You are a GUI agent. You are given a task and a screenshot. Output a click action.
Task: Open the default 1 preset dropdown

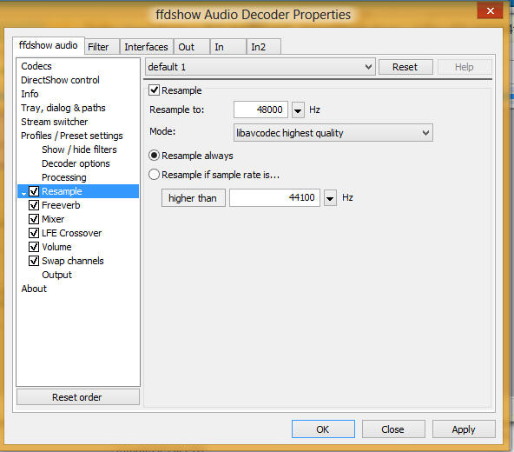coord(260,67)
